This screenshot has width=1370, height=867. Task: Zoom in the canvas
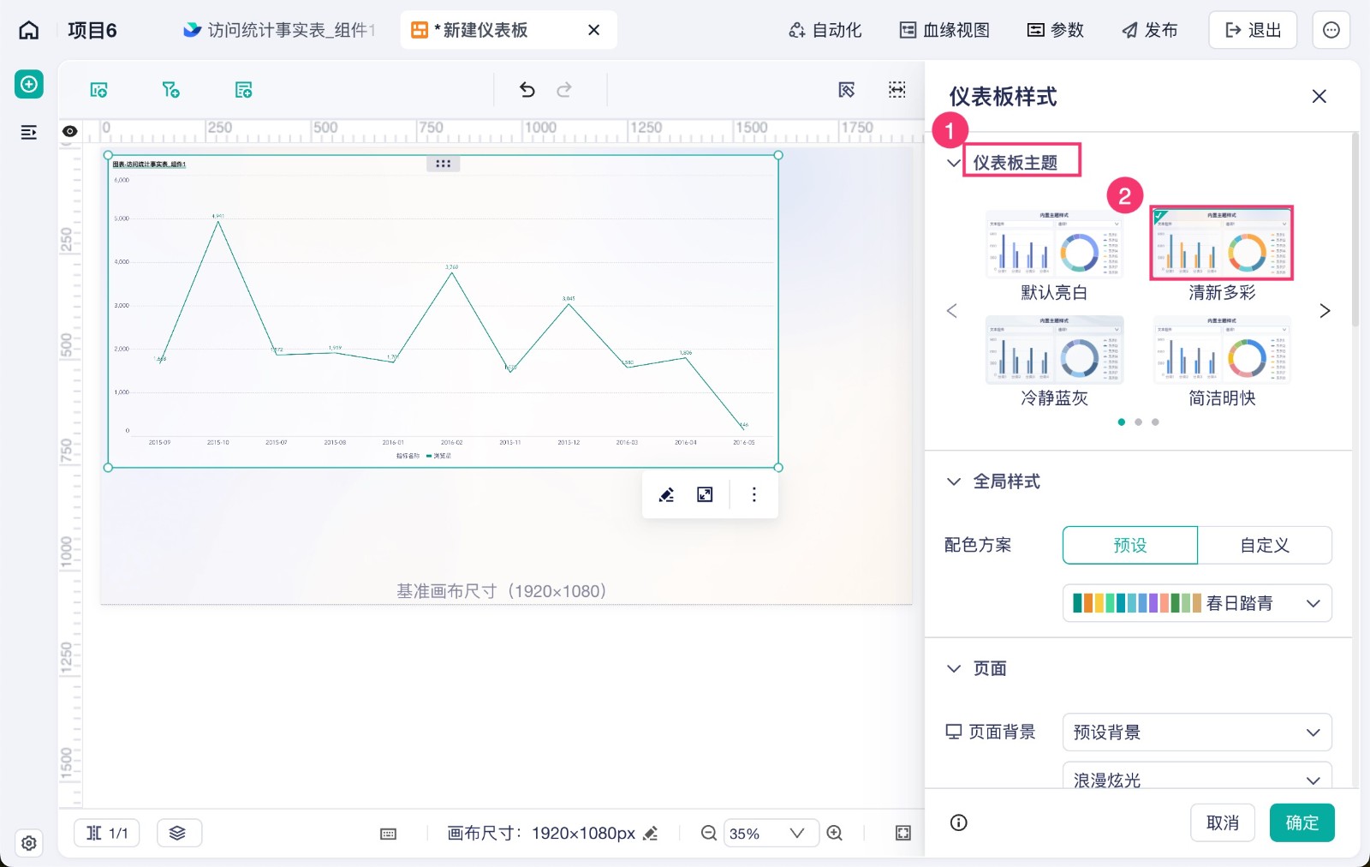(x=835, y=833)
